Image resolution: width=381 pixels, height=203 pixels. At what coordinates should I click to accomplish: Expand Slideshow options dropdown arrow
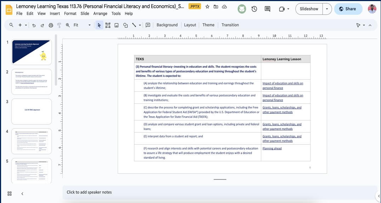[326, 9]
